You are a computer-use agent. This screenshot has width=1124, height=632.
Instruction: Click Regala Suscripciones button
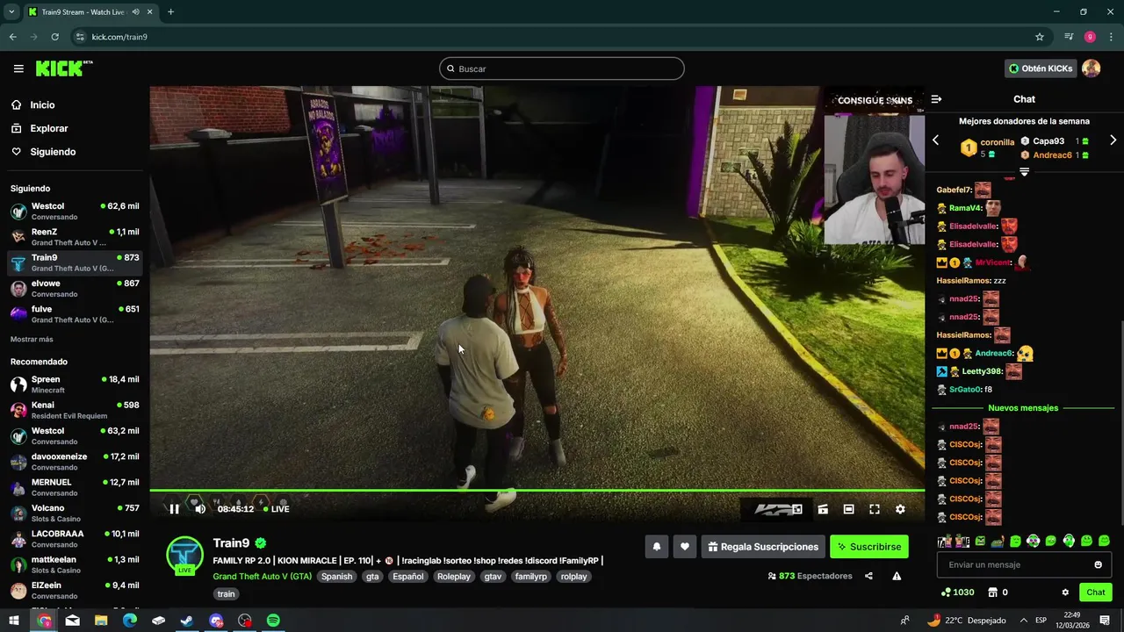tap(763, 547)
